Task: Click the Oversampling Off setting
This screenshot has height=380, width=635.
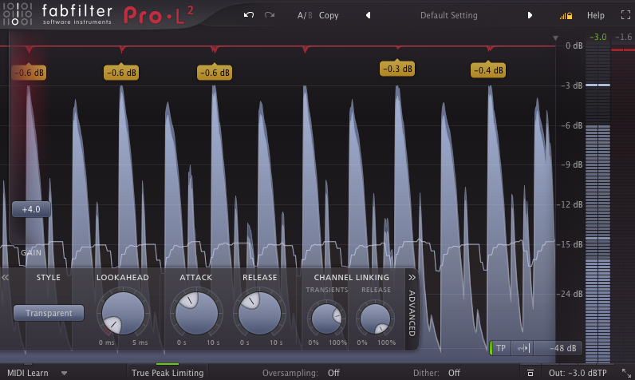Action: 333,373
